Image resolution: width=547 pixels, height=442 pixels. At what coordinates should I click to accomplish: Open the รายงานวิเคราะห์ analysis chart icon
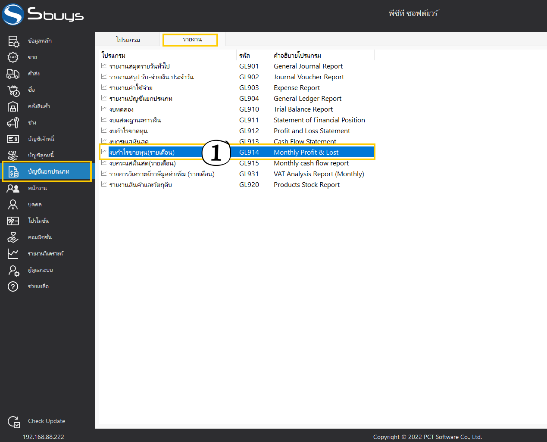(13, 254)
